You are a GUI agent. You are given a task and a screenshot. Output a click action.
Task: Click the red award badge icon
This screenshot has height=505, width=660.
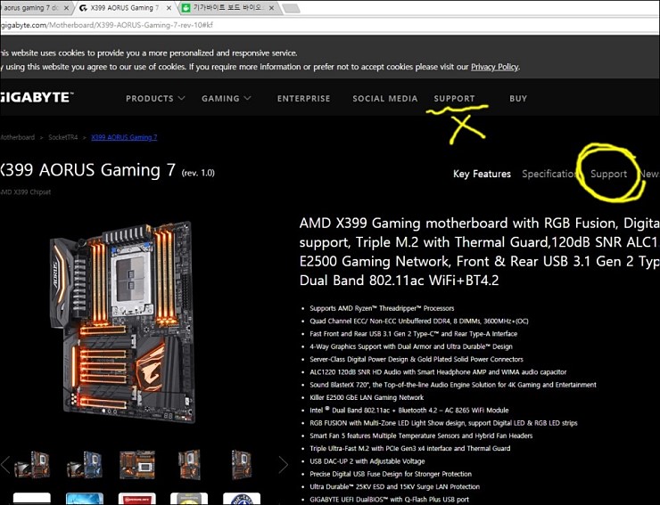click(136, 499)
